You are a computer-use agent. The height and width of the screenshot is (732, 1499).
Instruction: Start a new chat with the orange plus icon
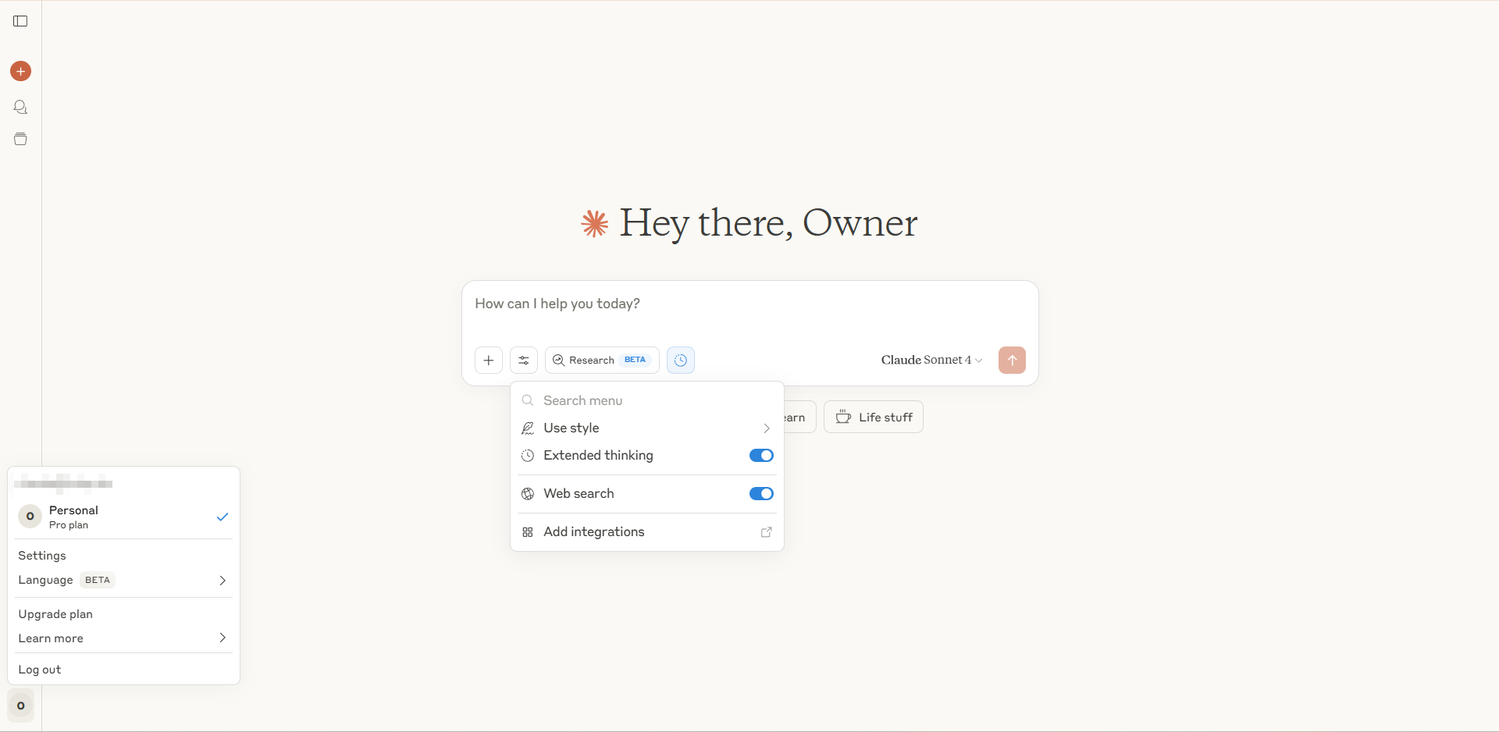click(x=21, y=71)
